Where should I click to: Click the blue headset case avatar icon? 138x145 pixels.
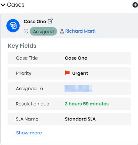coord(13,26)
